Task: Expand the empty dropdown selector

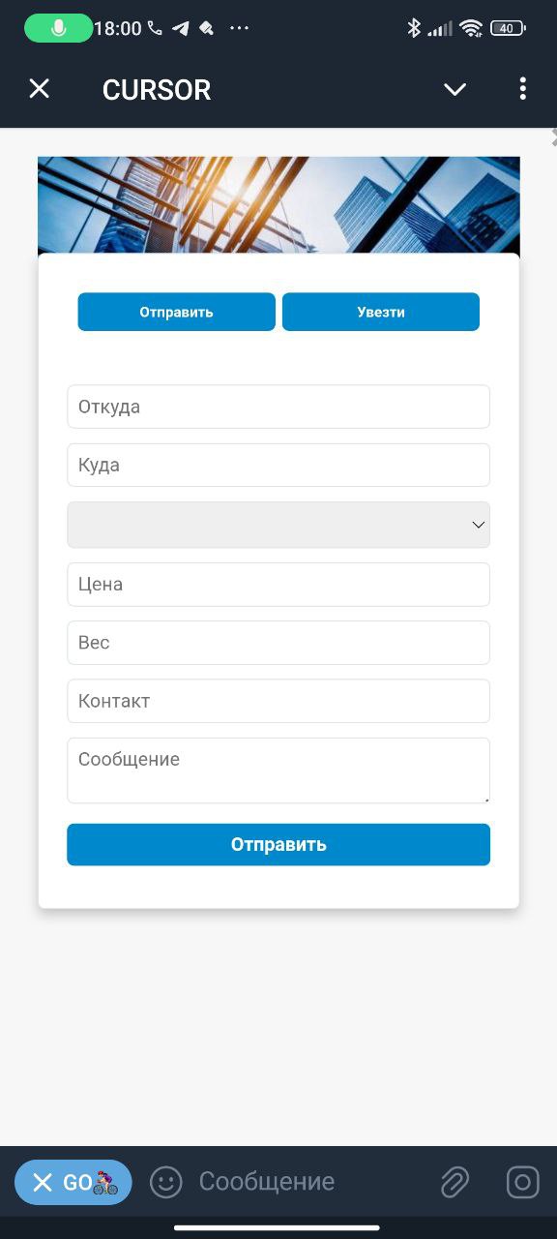Action: 278,525
